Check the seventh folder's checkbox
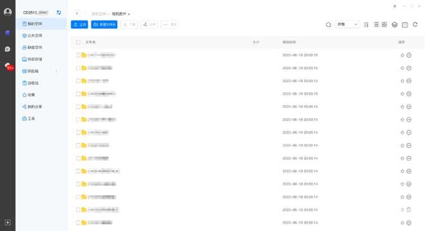Image resolution: width=425 pixels, height=231 pixels. [79, 132]
